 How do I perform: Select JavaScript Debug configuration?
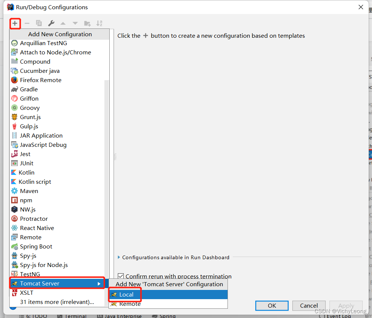point(57,145)
